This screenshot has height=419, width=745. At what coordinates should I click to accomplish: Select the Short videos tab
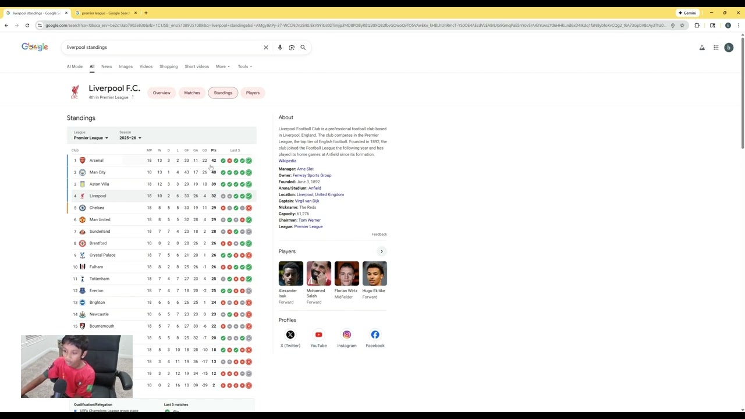pos(197,66)
